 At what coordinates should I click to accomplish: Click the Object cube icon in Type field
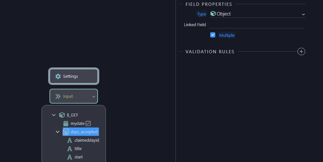click(213, 14)
